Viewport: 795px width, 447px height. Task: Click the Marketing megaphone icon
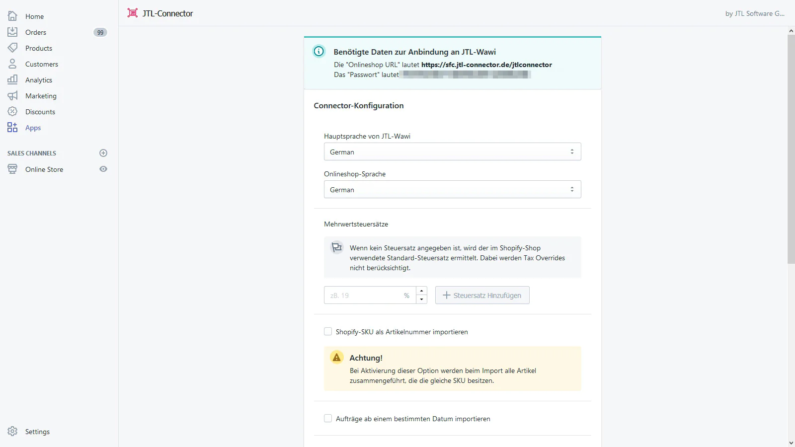pyautogui.click(x=12, y=96)
